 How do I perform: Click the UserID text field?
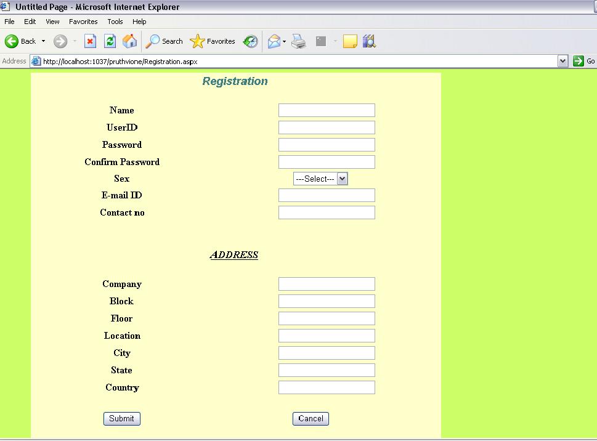(x=327, y=127)
